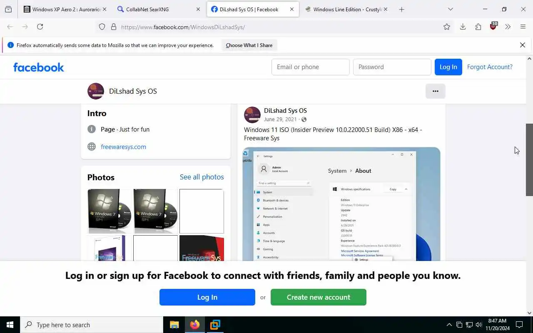
Task: View site security padlock info
Action: point(113,27)
